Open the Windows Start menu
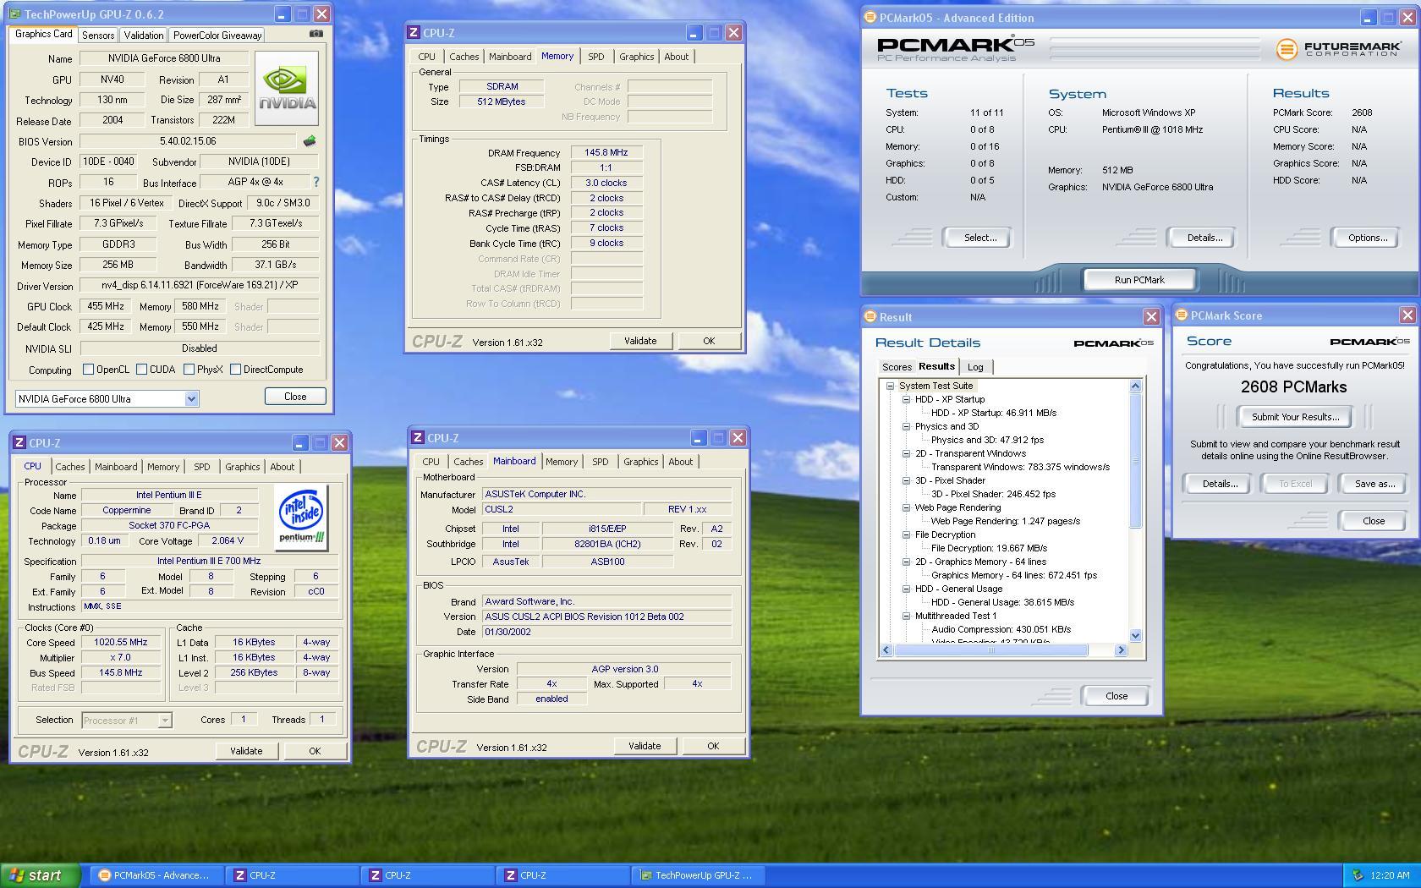The image size is (1421, 888). coord(41,875)
